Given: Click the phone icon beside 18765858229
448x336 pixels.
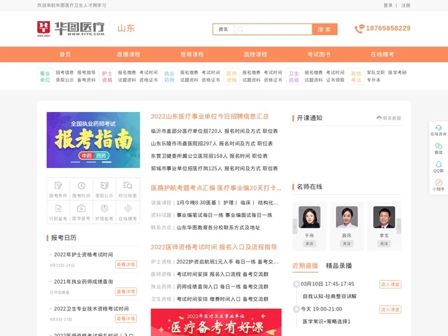Looking at the screenshot, I should (359, 29).
